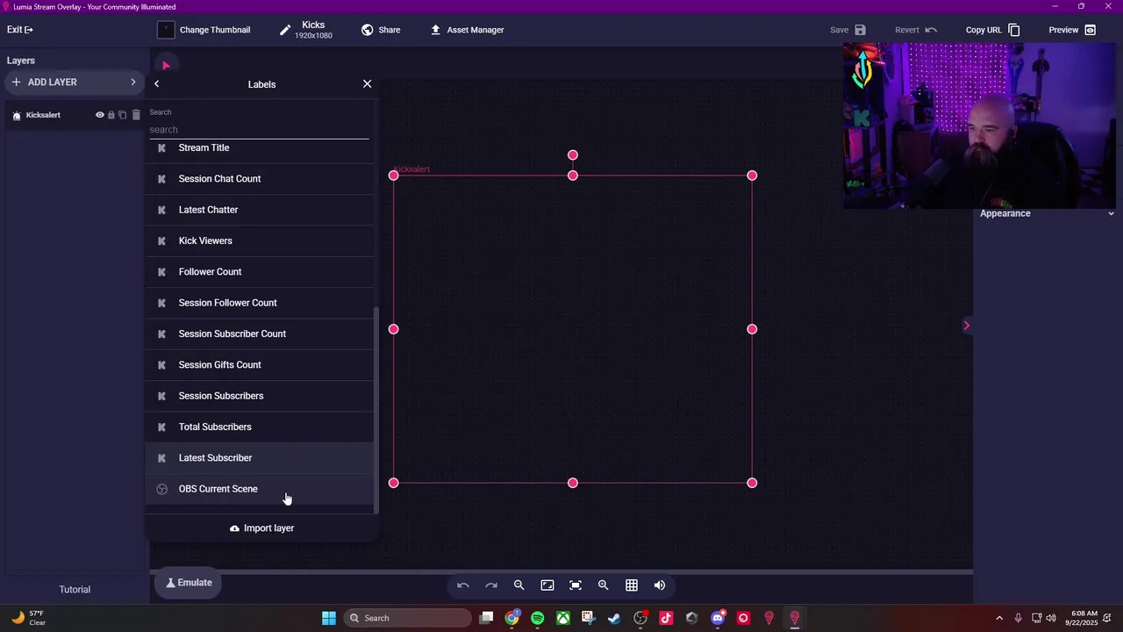Click Kick icon beside Stream Title
1123x632 pixels.
[161, 147]
